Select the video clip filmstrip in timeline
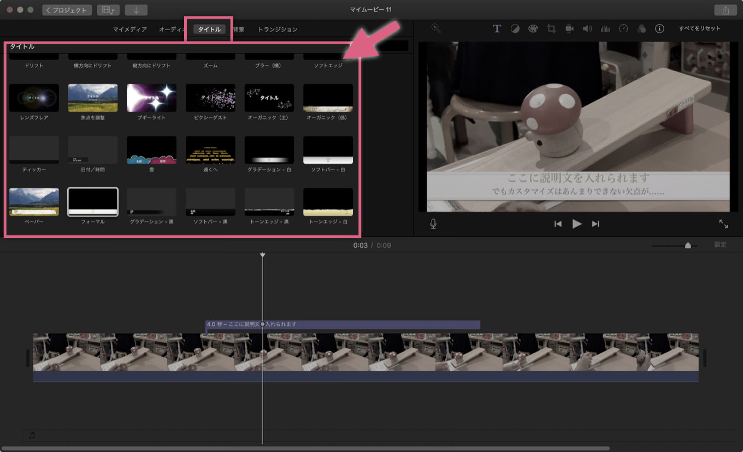Viewport: 743px width, 452px height. (x=365, y=353)
